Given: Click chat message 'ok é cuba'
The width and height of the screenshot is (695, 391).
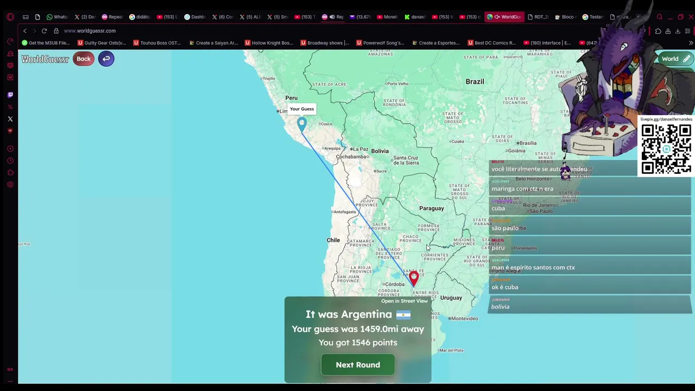Looking at the screenshot, I should [x=505, y=287].
